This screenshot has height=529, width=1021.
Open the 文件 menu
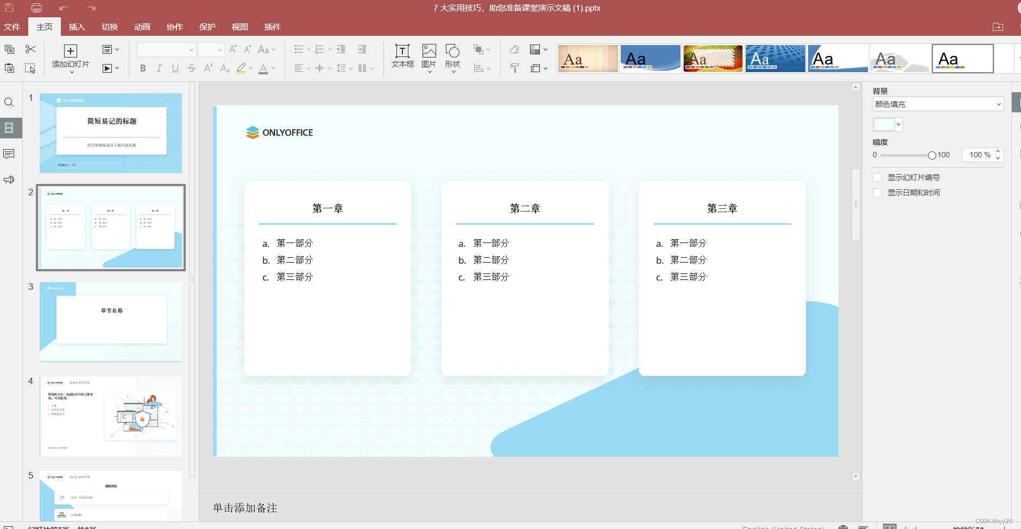tap(12, 27)
